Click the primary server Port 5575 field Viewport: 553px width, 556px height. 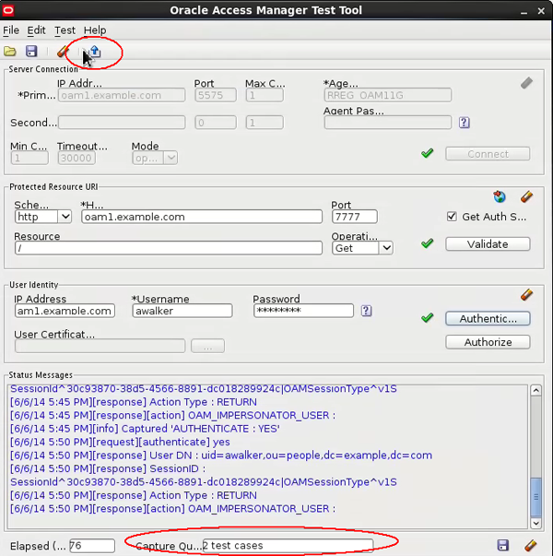coord(216,95)
